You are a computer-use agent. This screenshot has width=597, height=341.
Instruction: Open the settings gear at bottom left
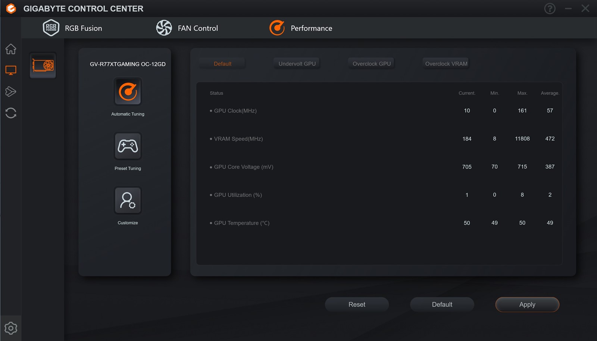click(x=11, y=328)
